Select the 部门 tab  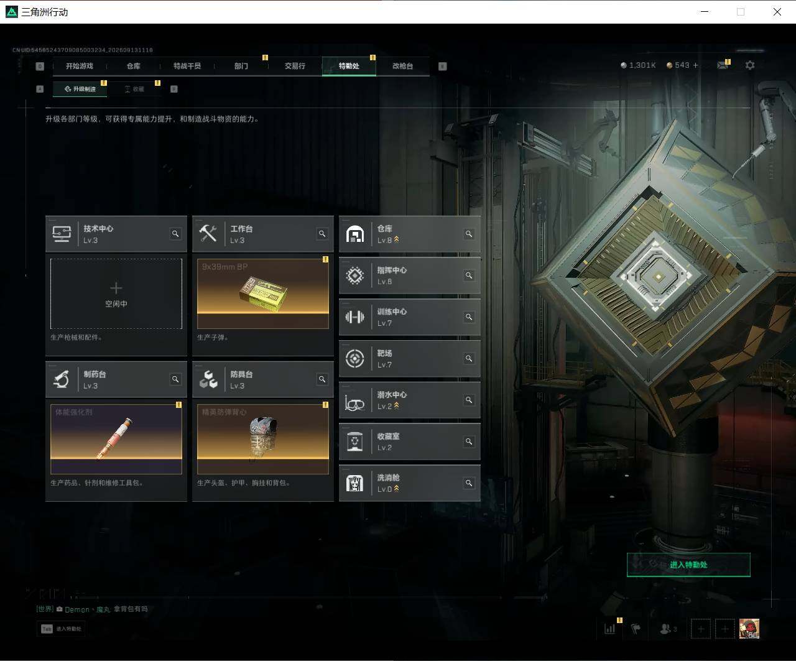[x=241, y=66]
